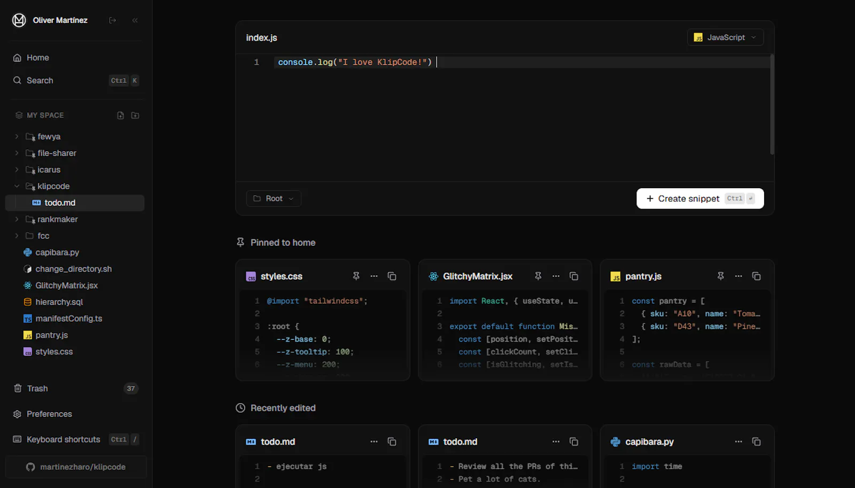This screenshot has height=488, width=855.
Task: Expand the rankmaker folder
Action: coord(17,220)
